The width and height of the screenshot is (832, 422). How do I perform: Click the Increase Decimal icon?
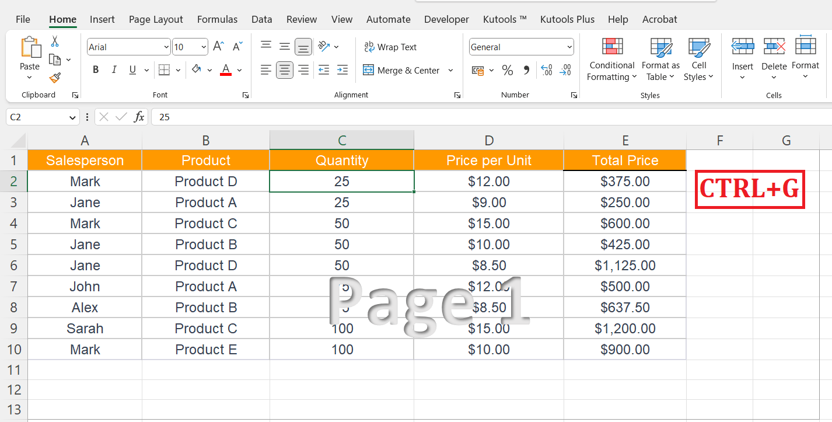547,69
